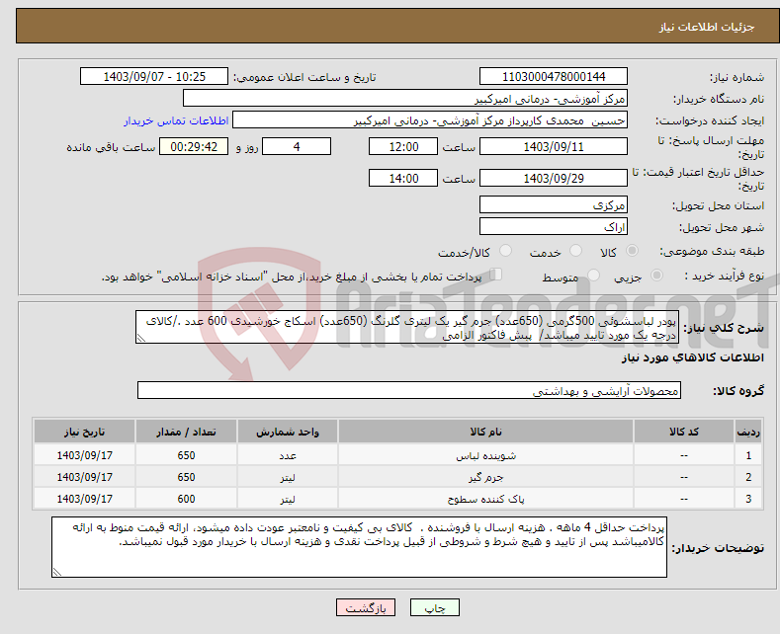Toggle the اسناد خزانه اسلامی payment checkbox
The height and width of the screenshot is (634, 780).
point(496,275)
